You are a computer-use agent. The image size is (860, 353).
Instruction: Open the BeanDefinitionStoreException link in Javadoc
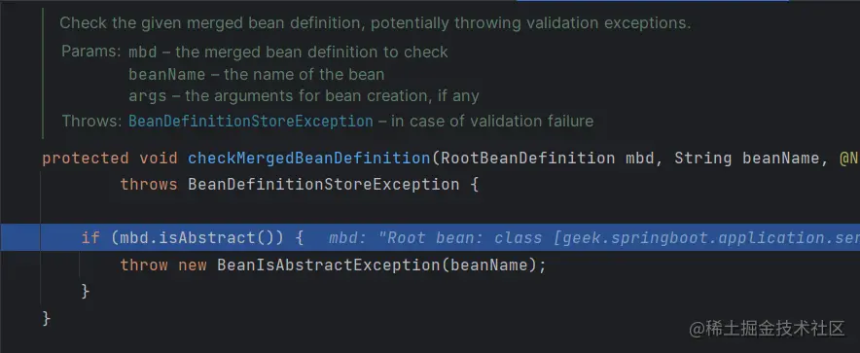(x=251, y=121)
